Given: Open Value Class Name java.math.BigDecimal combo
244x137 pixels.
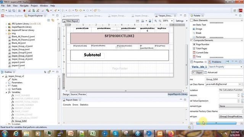Looking at the screenshot, I should pos(223,84).
